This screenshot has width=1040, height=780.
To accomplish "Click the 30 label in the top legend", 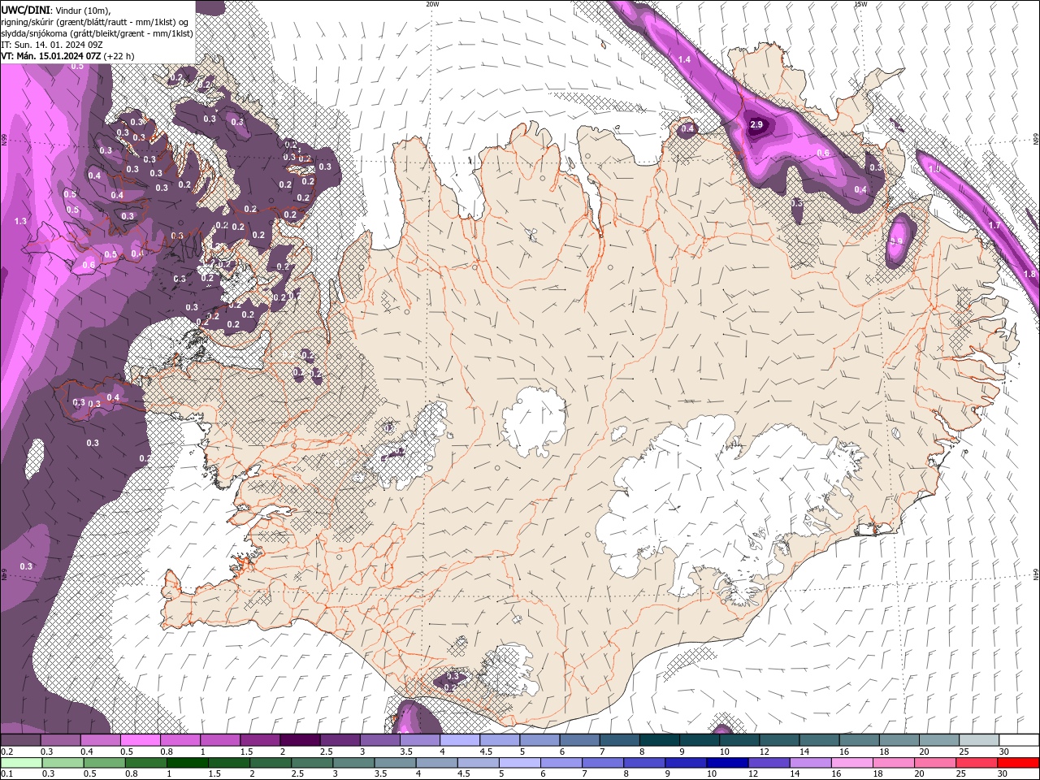I will [x=1003, y=752].
